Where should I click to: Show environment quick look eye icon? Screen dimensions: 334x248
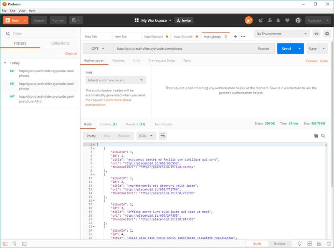316,34
